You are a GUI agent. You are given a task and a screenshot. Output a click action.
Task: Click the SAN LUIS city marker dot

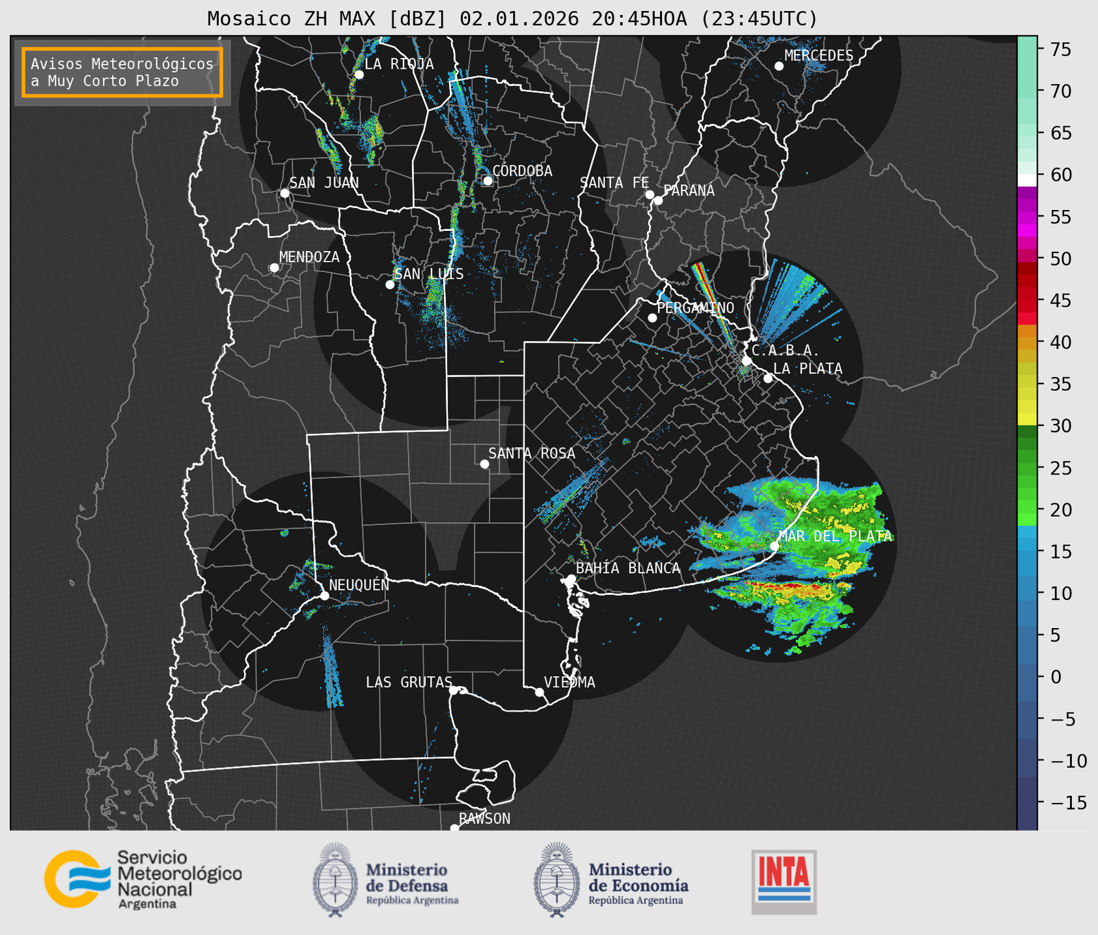coord(390,285)
